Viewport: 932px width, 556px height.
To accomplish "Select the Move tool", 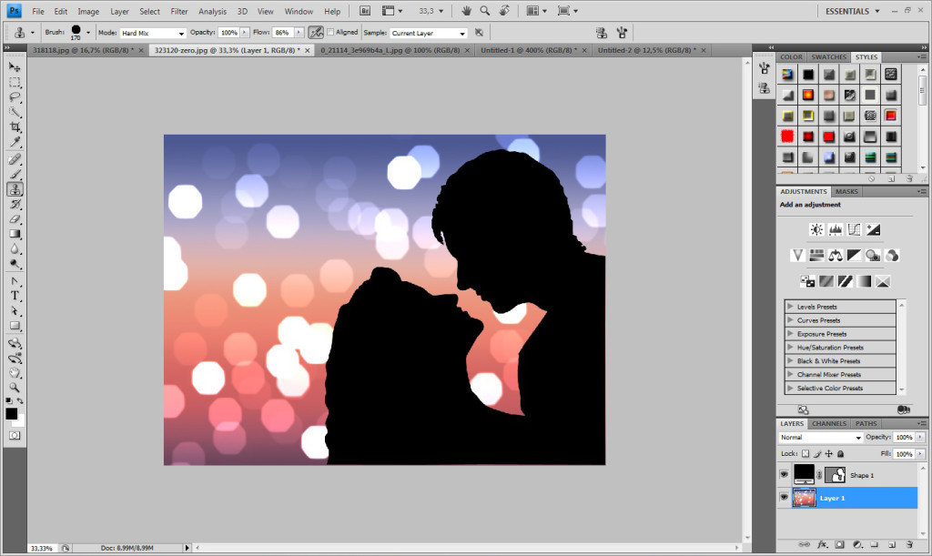I will (15, 67).
